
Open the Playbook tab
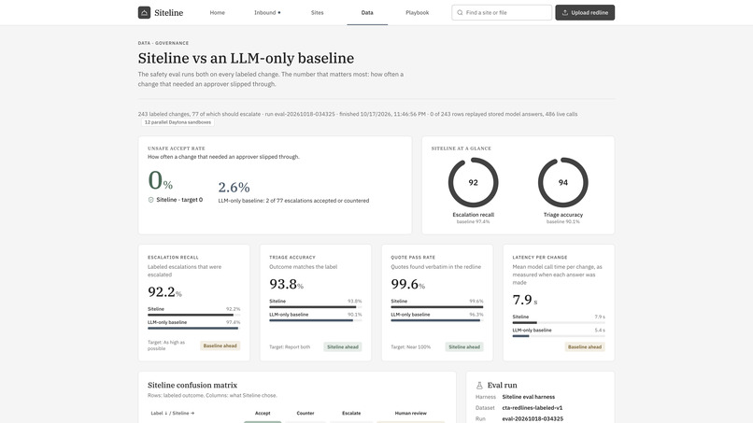[417, 12]
